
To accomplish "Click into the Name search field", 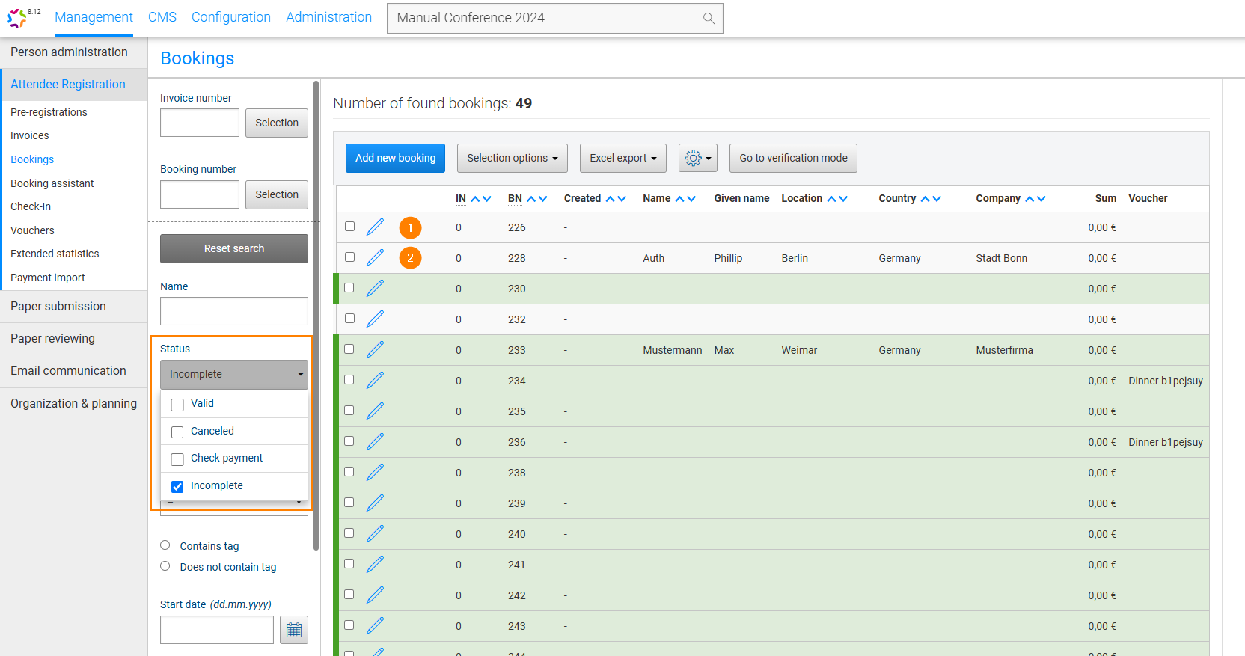I will [x=233, y=311].
